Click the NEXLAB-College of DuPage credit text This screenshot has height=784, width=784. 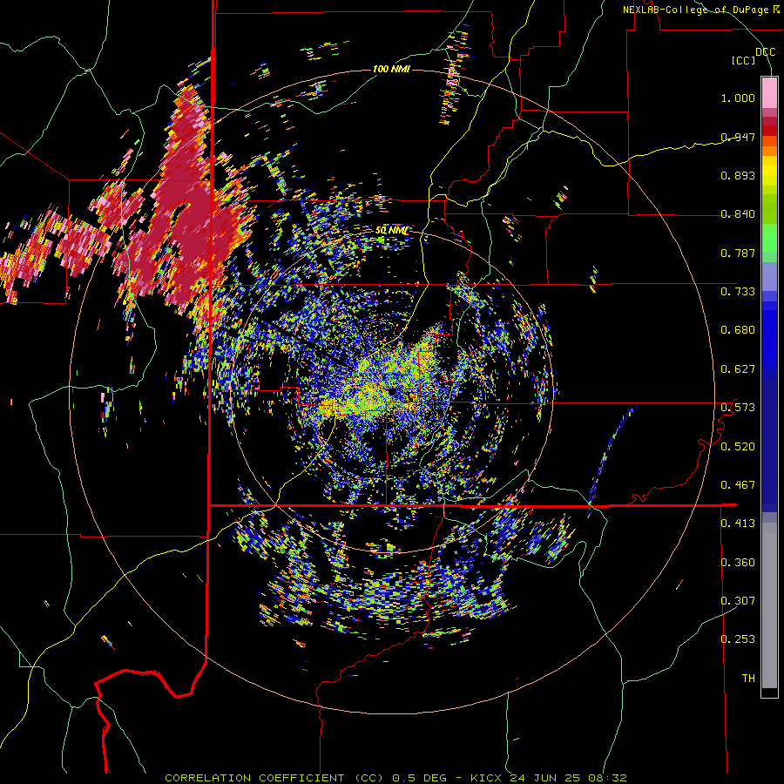click(x=700, y=10)
